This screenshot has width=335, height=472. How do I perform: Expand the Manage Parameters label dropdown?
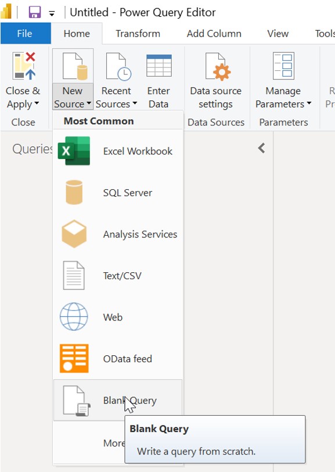[309, 103]
